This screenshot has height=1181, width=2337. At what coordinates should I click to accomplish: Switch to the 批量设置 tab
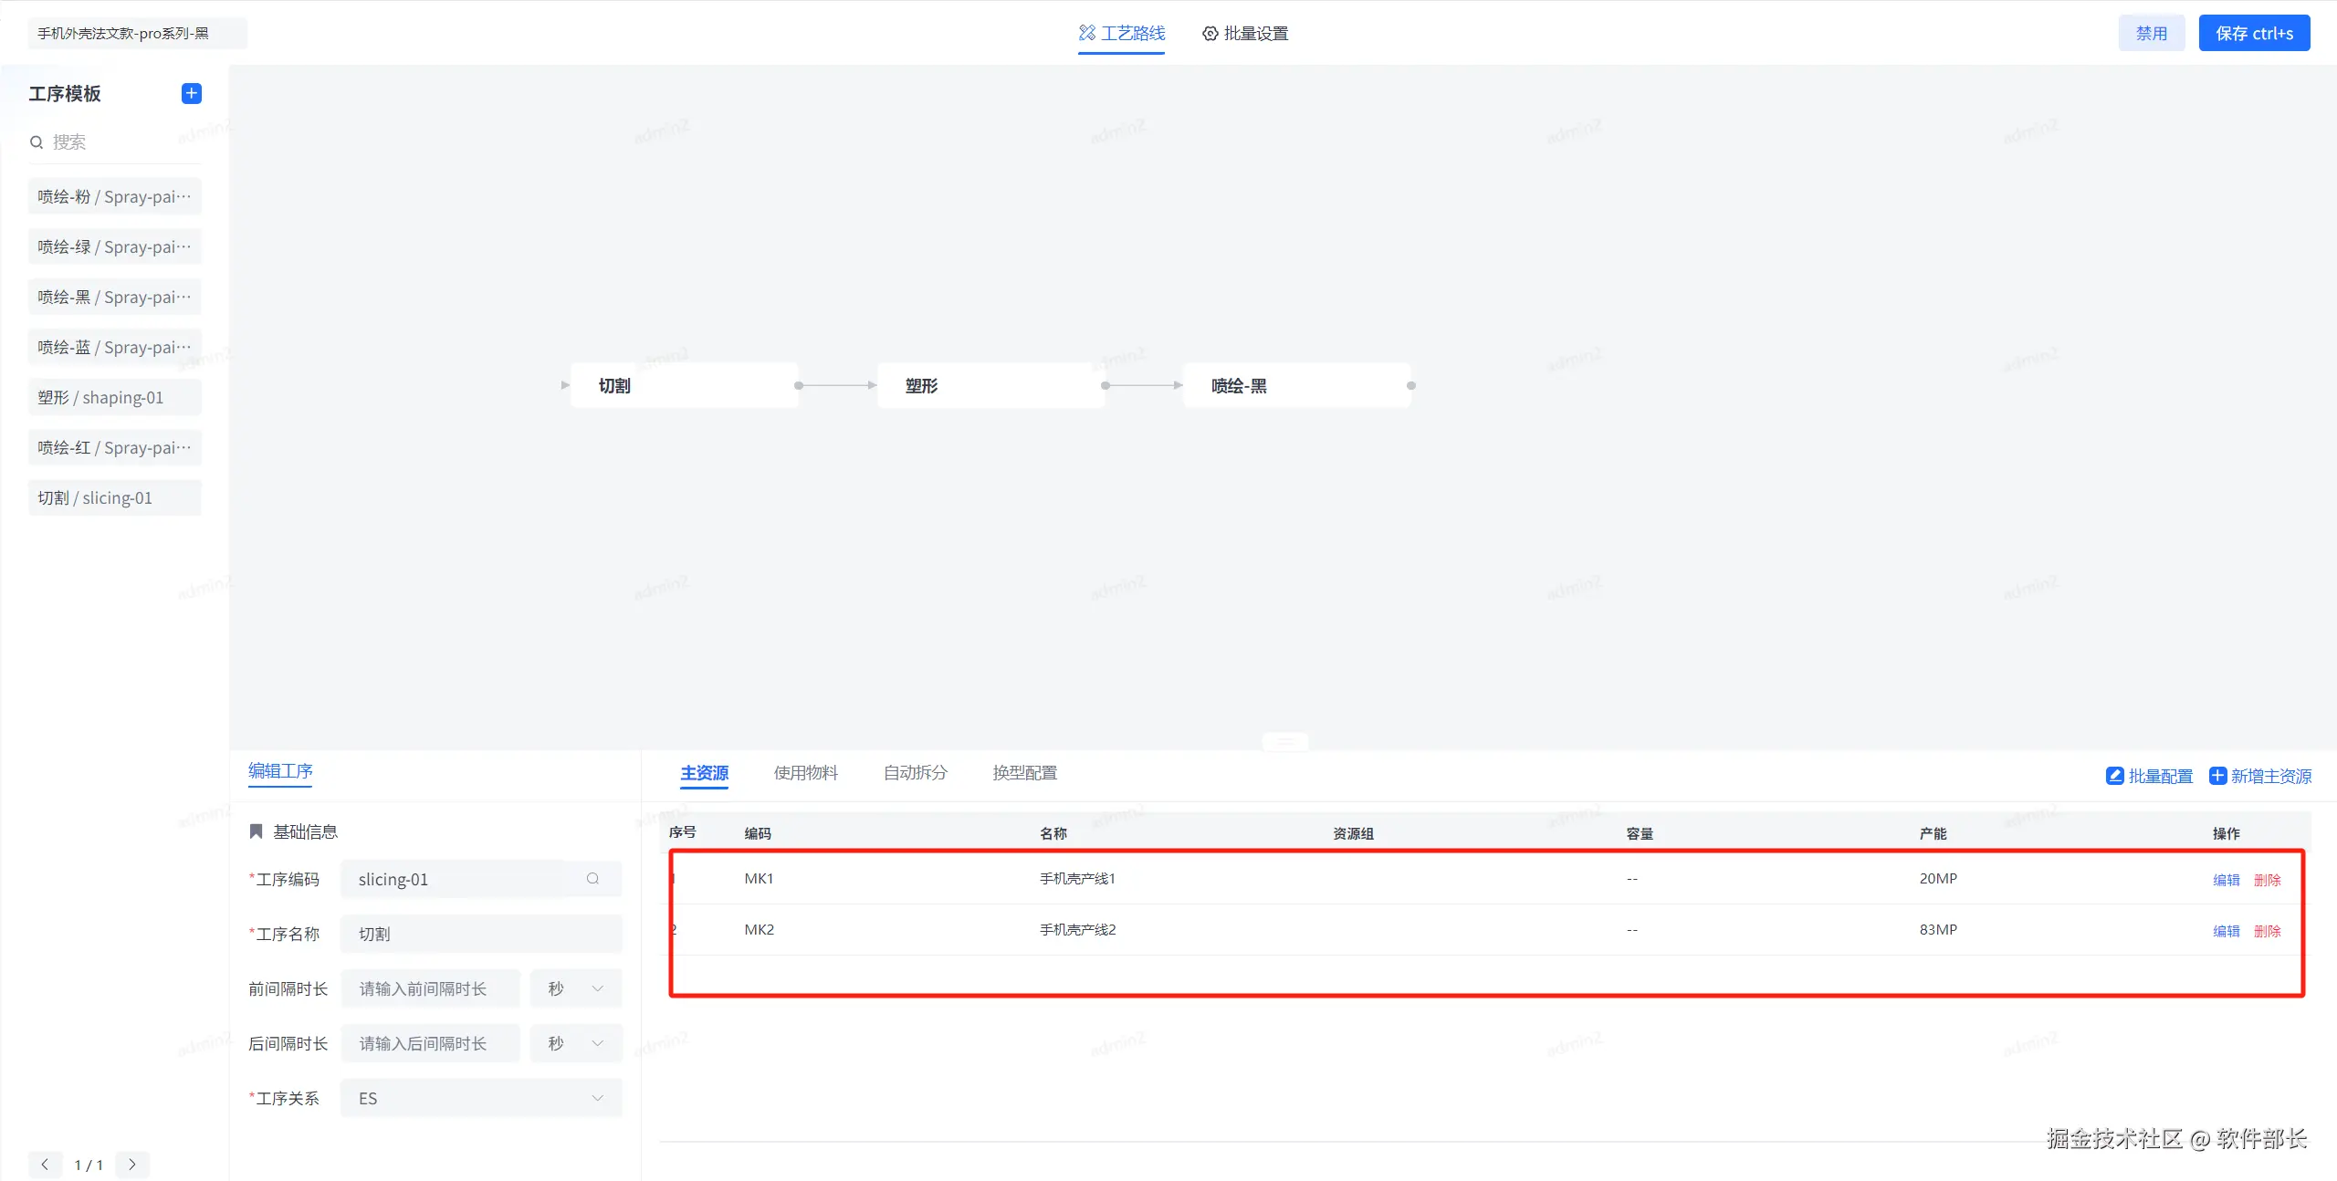pos(1245,34)
